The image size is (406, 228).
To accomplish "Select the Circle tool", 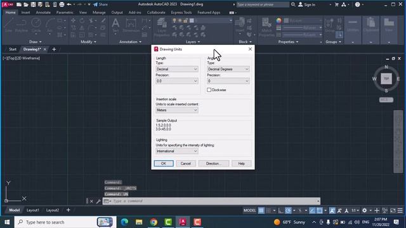I will pos(36,25).
